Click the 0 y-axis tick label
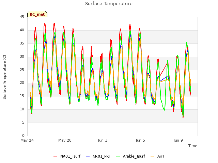 tap(23, 135)
